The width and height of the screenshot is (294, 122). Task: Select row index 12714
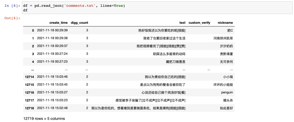tap(30, 77)
